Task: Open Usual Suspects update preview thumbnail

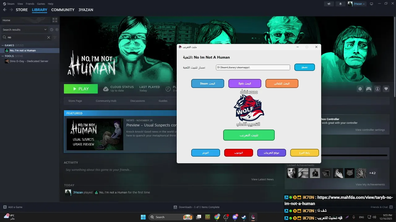Action: point(95,134)
